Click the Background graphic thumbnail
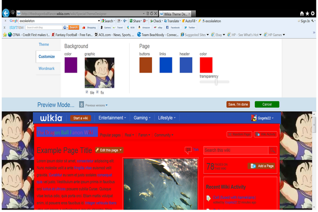 tap(99, 72)
